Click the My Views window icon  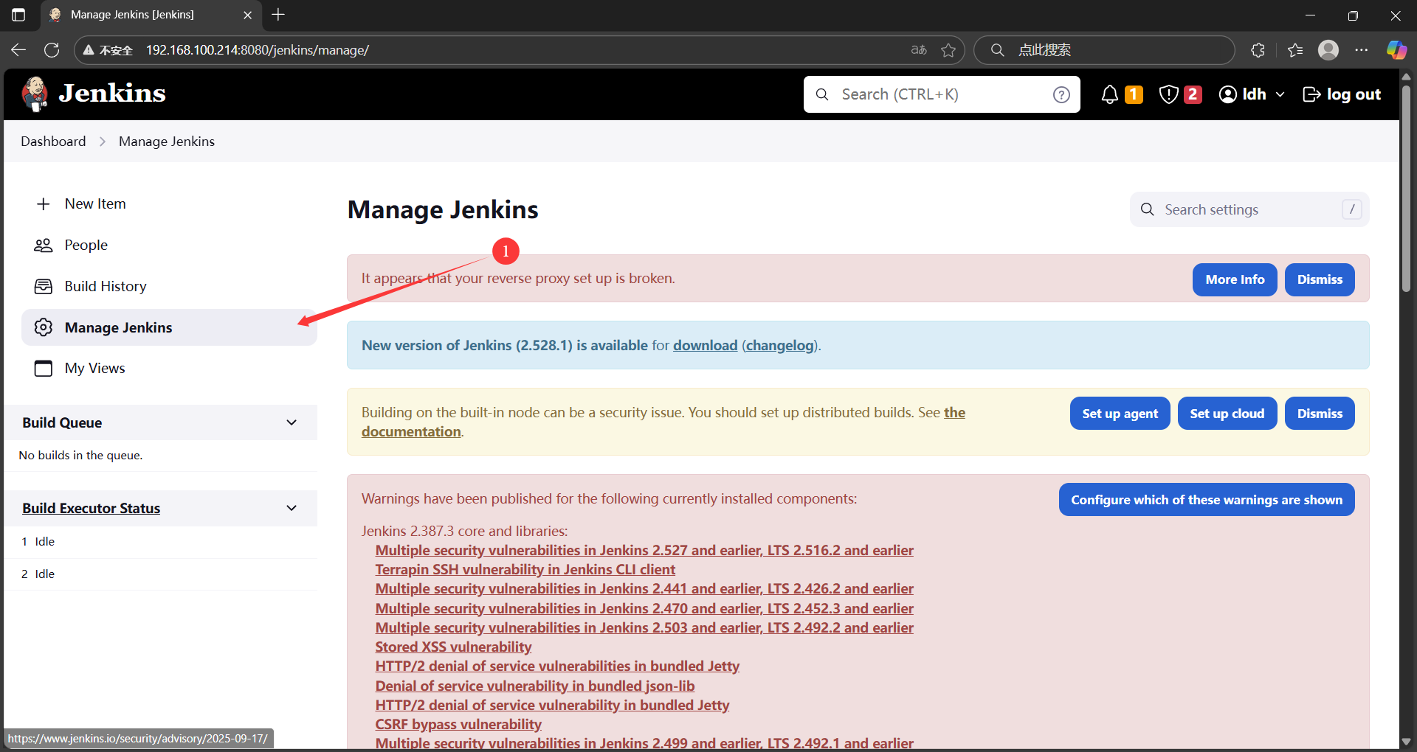44,368
